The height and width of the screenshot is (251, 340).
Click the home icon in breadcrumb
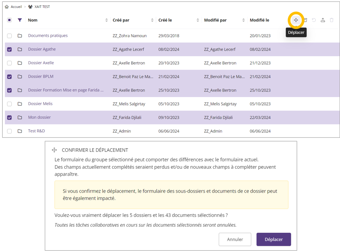[7, 7]
